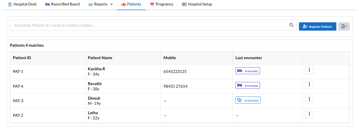Click the Patients 4 matches heading
This screenshot has height=130, width=359.
[x=27, y=45]
